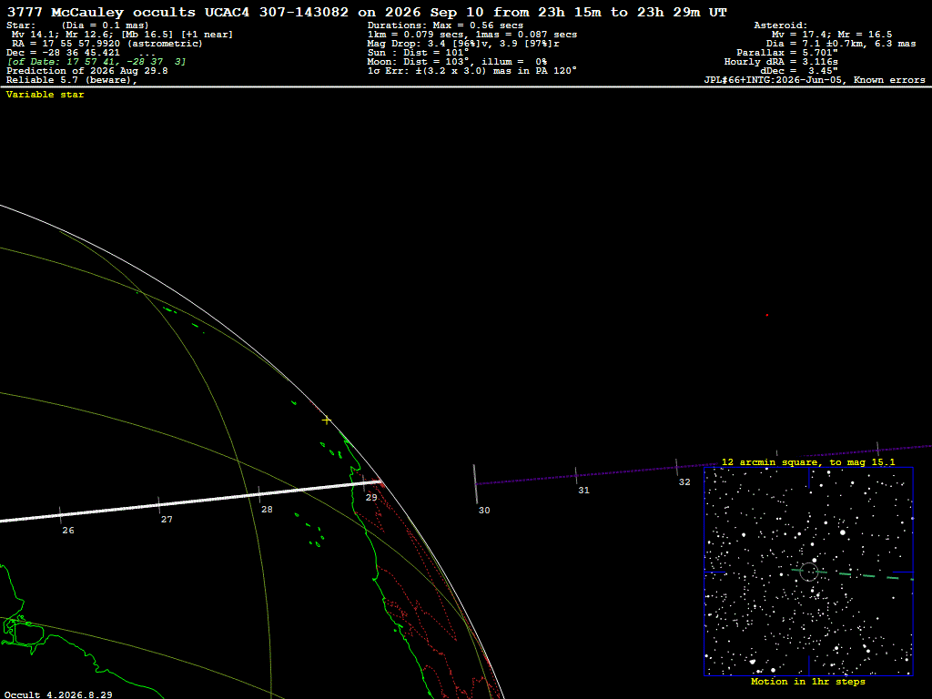
Task: Click the Variable star warning label
Action: coord(46,95)
